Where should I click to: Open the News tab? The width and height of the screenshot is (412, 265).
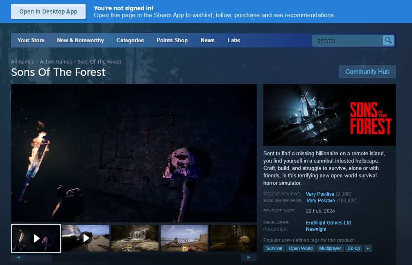pos(208,40)
